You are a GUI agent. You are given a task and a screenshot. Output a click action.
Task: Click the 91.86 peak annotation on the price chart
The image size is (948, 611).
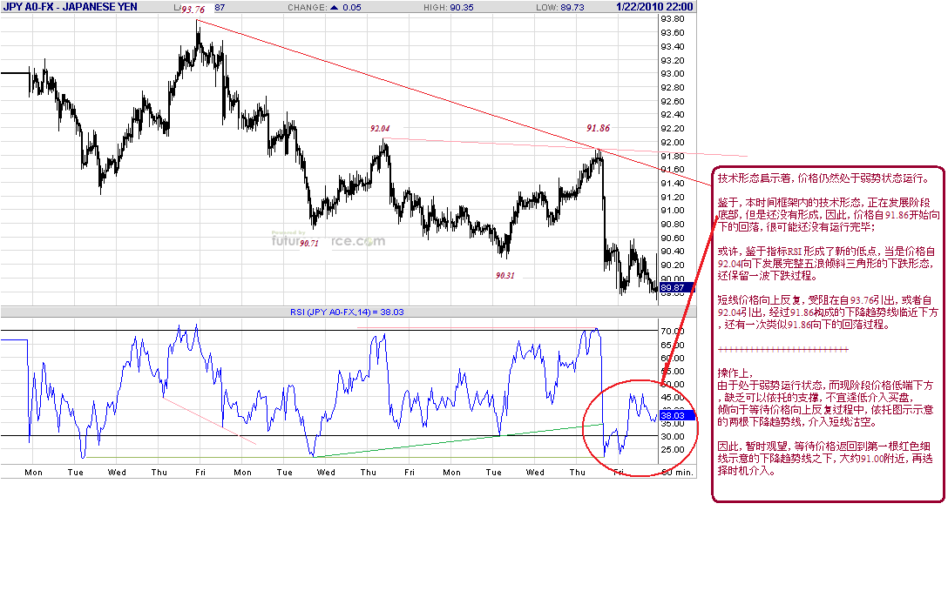click(598, 127)
